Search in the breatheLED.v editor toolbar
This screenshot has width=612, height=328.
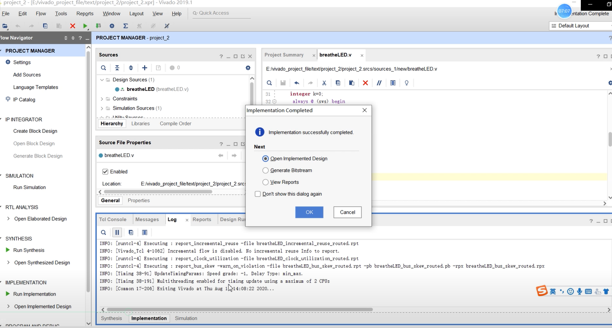tap(269, 83)
